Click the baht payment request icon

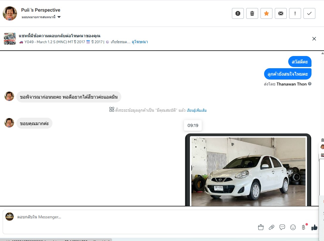pyautogui.click(x=303, y=227)
